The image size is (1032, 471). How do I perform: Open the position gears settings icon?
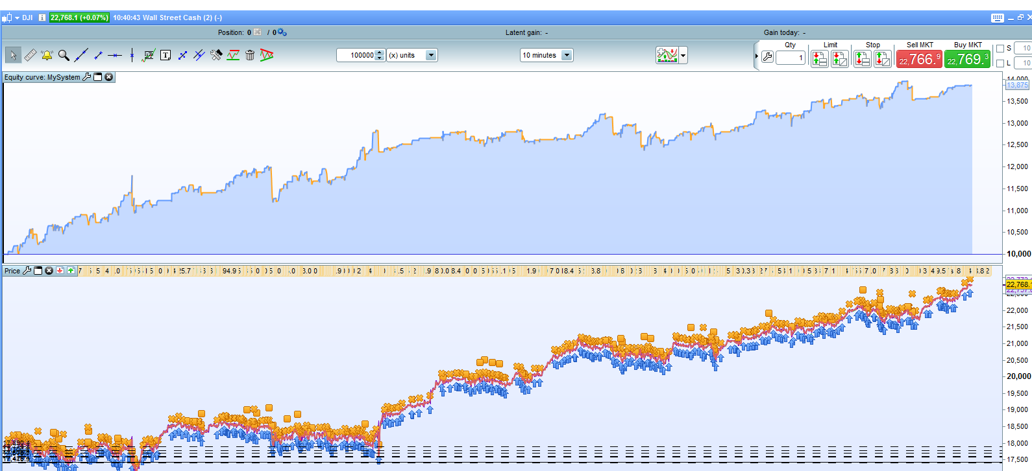click(282, 32)
